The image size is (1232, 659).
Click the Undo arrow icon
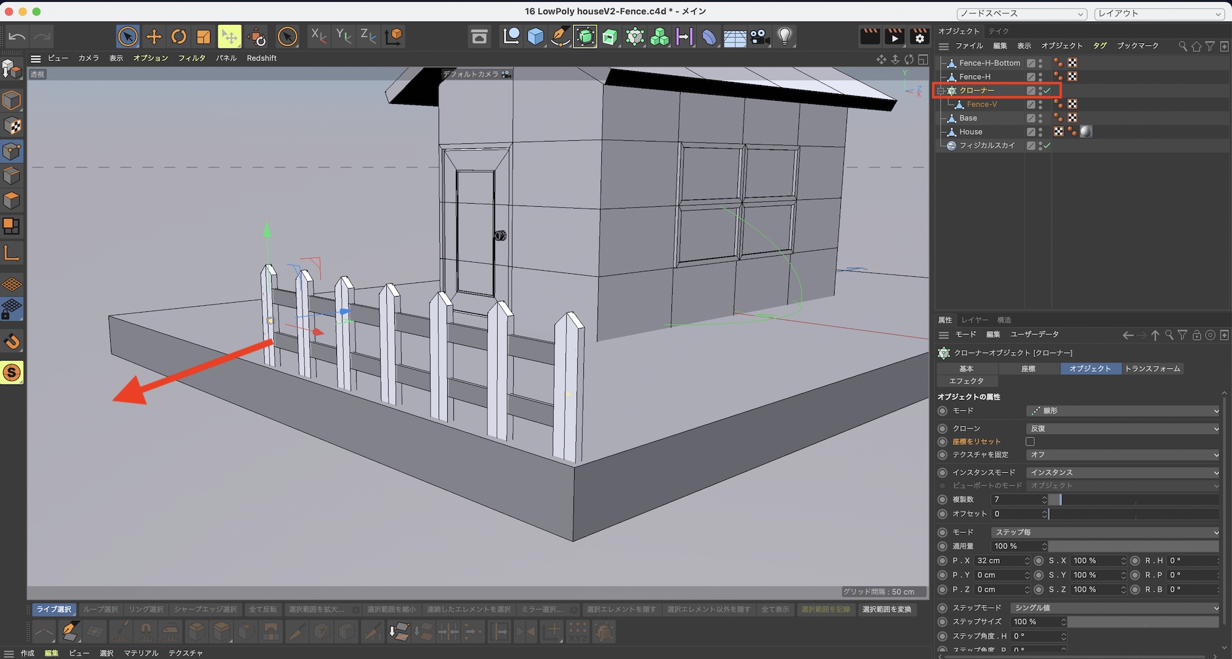(x=17, y=37)
